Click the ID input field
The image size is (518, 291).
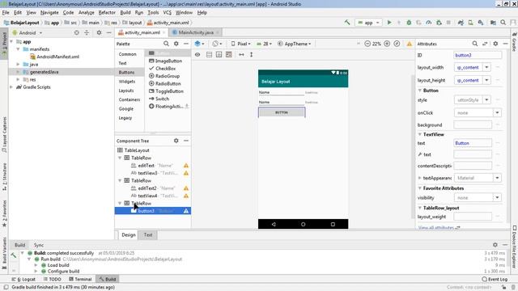(478, 55)
